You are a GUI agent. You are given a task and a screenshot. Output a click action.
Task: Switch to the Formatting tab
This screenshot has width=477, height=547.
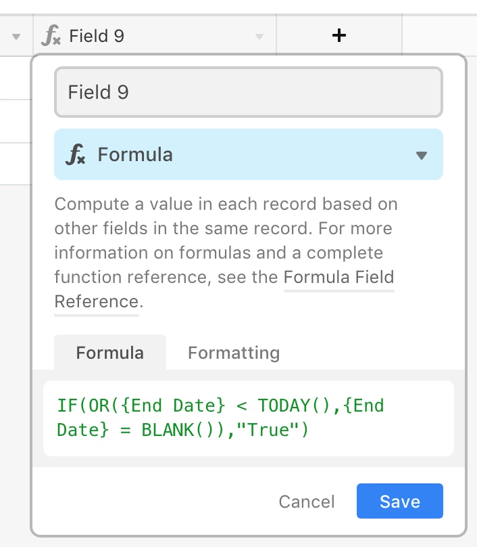click(x=234, y=353)
